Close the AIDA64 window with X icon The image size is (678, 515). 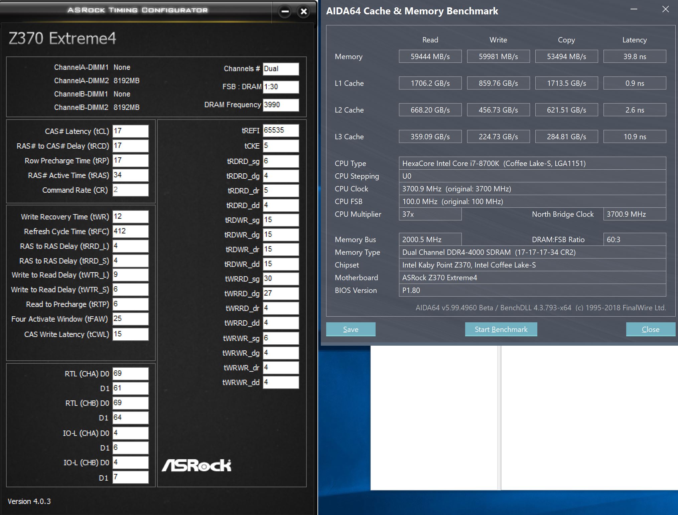point(665,9)
